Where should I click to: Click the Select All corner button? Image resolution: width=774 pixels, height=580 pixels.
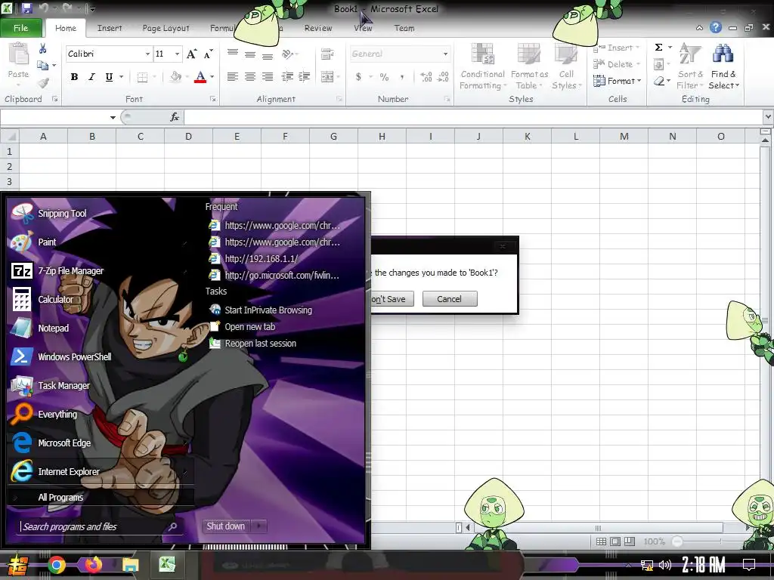coord(9,136)
